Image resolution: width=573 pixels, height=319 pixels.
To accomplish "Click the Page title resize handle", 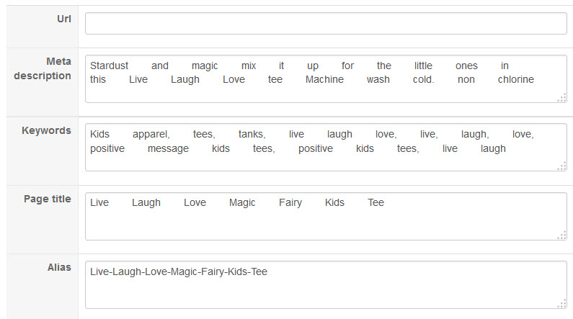I will pyautogui.click(x=561, y=235).
